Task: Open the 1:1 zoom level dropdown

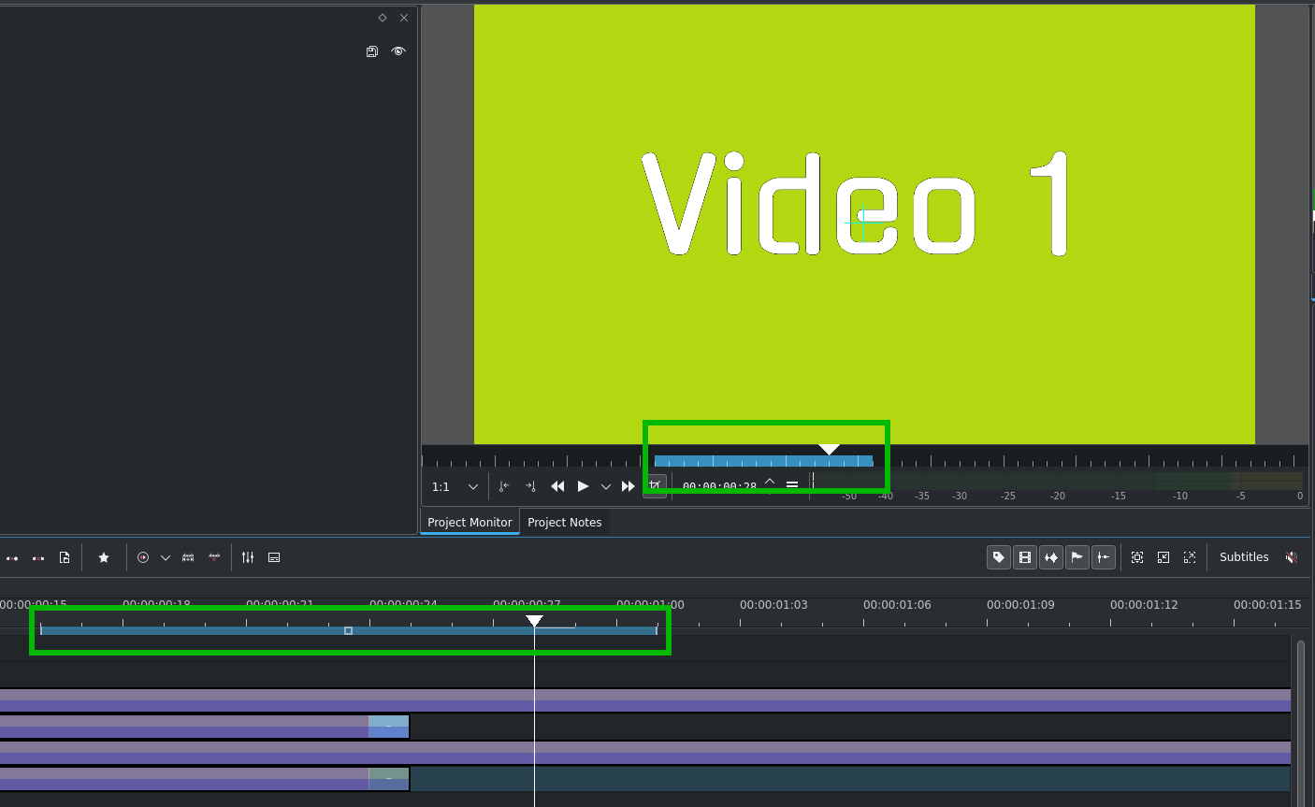Action: click(455, 487)
